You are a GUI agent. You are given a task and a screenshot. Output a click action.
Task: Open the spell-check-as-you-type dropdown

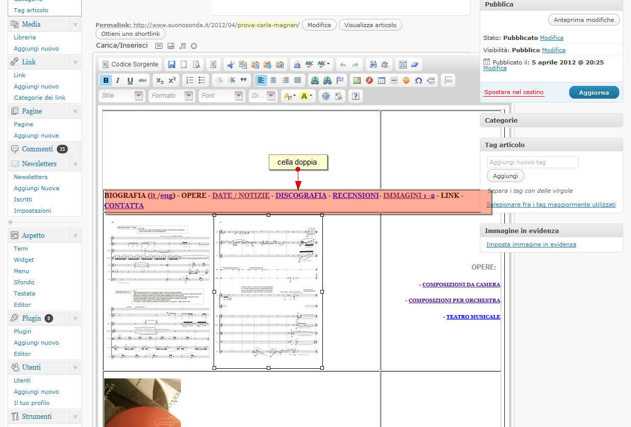pos(324,64)
